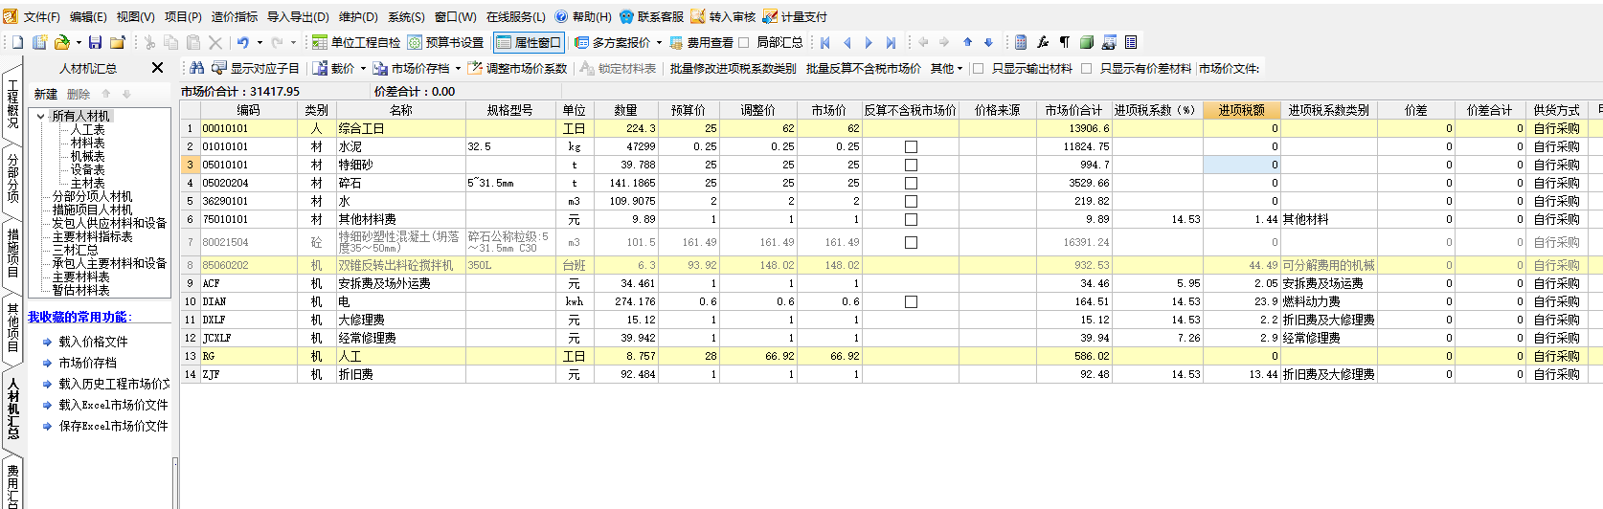Click the blue move down arrow
This screenshot has width=1603, height=509.
988,42
